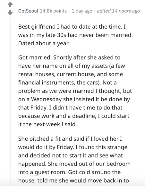Image resolution: width=145 pixels, height=186 pixels.
Task: Open GotSeoul's user profile
Action: tap(28, 11)
